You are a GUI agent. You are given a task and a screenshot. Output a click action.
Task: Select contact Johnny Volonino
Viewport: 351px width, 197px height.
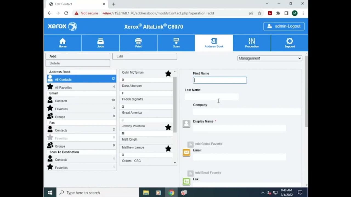(133, 126)
